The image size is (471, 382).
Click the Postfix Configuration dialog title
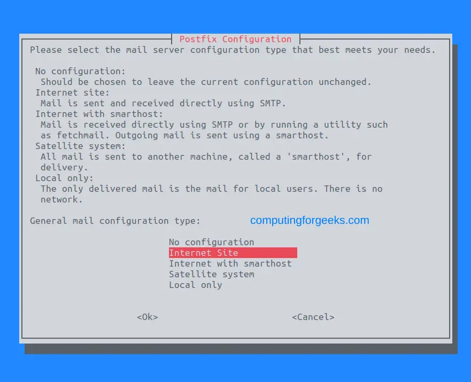235,39
